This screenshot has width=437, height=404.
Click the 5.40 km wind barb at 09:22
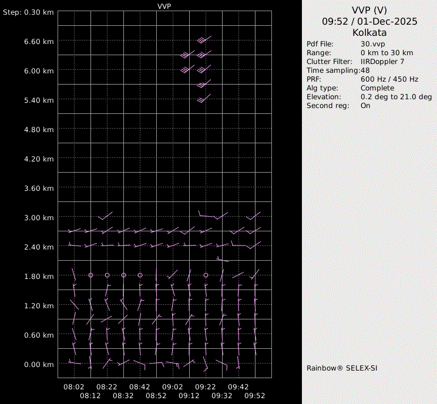[x=203, y=99]
